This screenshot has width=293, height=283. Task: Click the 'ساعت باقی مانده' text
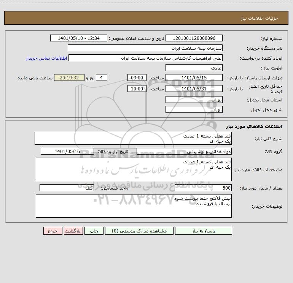coord(35,78)
